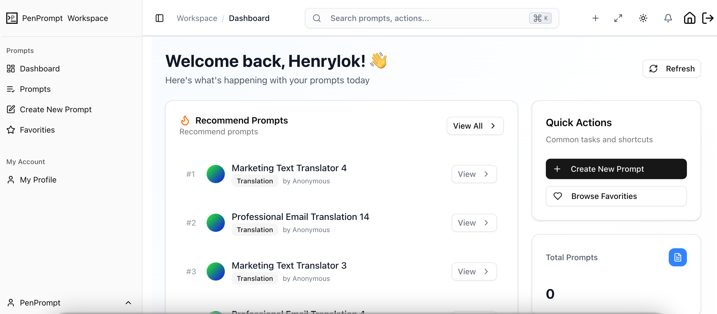The image size is (717, 314).
Task: Click Translation tag under Marketing Text Translator 3
Action: pos(255,279)
